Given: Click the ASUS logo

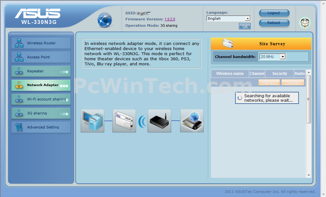Looking at the screenshot, I should click(x=37, y=13).
